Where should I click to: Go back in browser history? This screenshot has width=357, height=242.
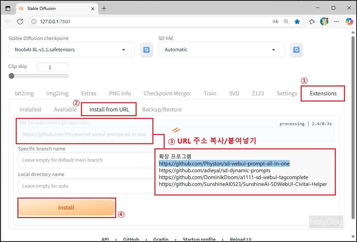coord(8,22)
